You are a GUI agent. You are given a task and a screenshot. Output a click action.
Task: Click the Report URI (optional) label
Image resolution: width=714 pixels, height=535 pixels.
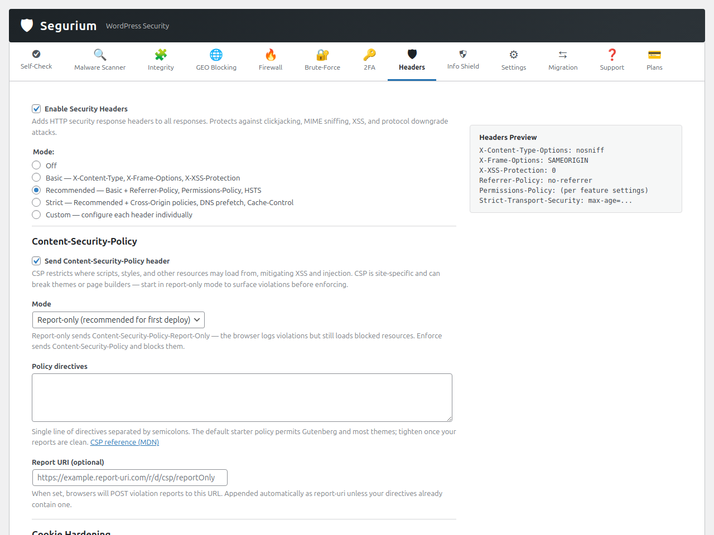point(68,462)
